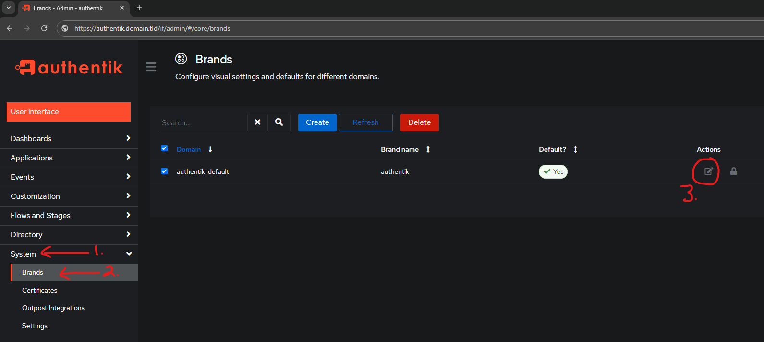Expand the Customization section
This screenshot has height=342, width=764.
pos(69,196)
